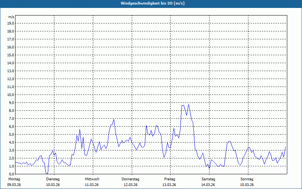
Task: Select the Mittwoch label on x-axis
Action: [92, 179]
